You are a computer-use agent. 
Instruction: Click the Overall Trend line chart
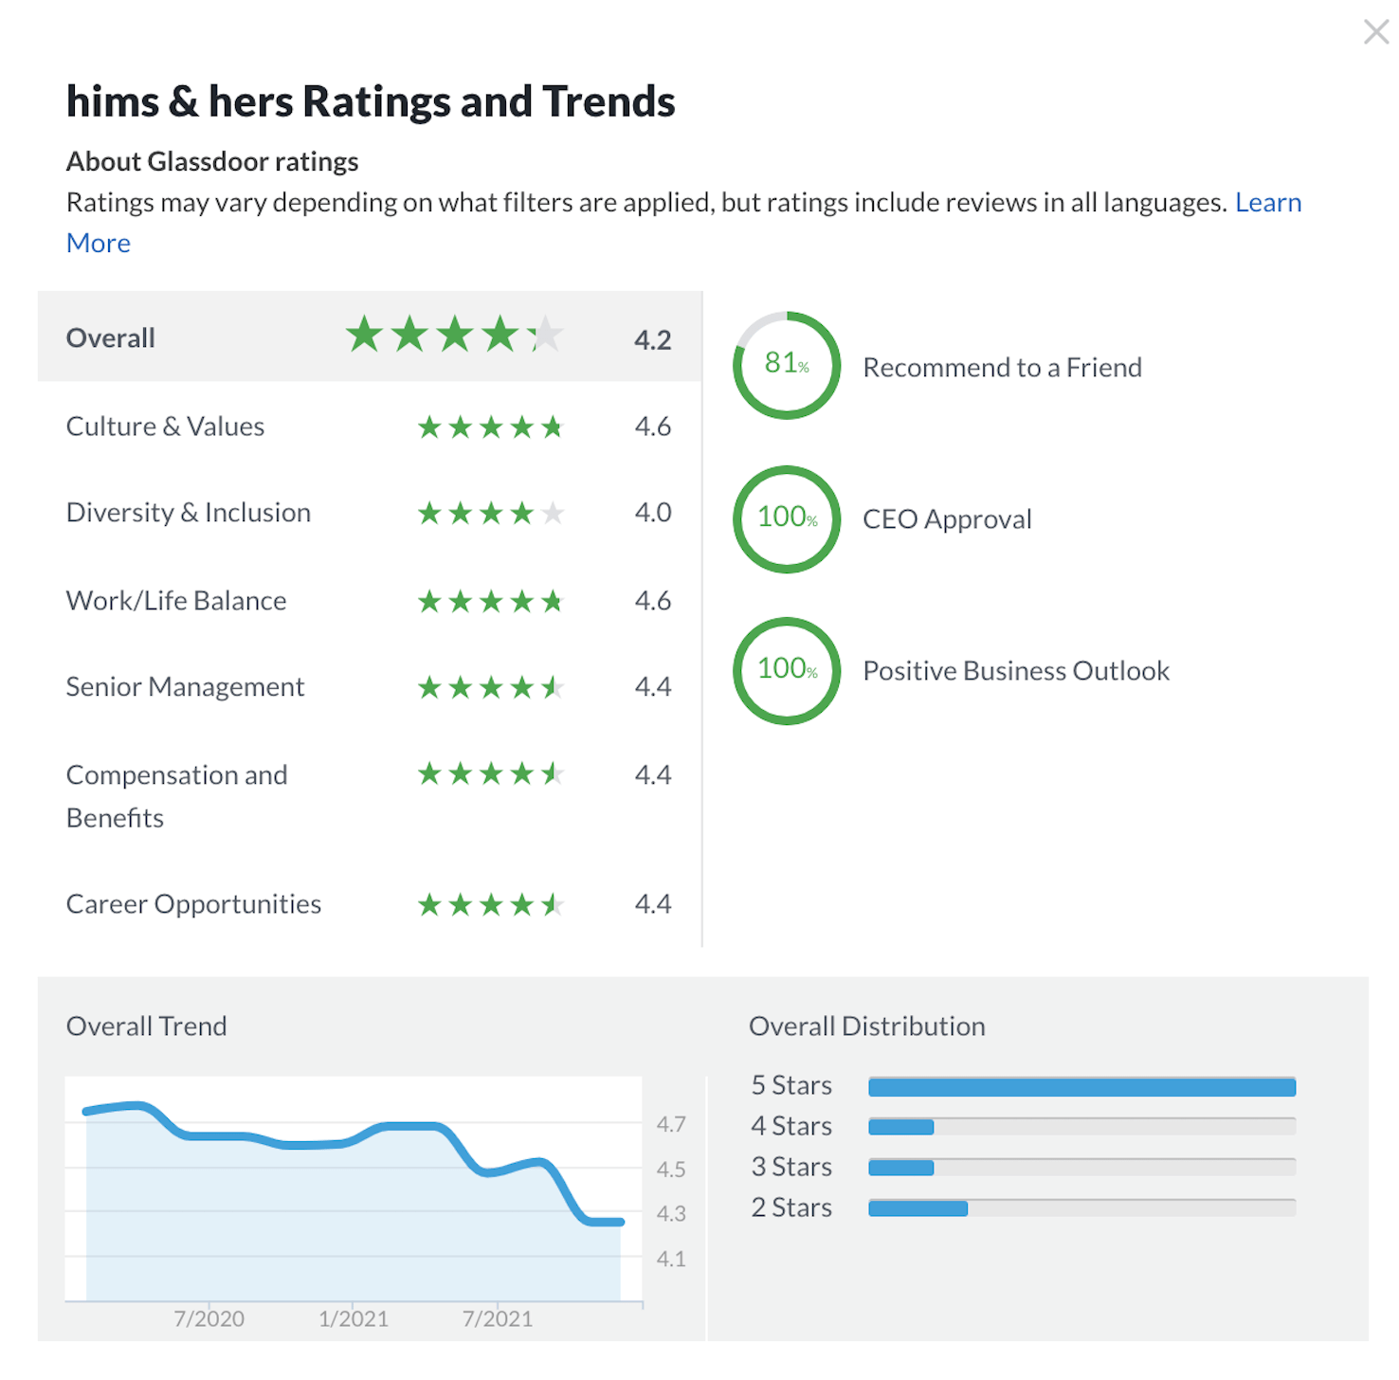pos(354,1189)
